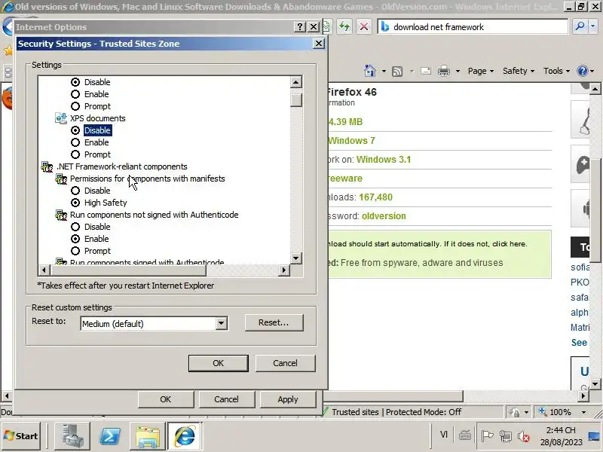Click Apply in Internet Options dialog
Image resolution: width=603 pixels, height=452 pixels.
click(x=288, y=399)
